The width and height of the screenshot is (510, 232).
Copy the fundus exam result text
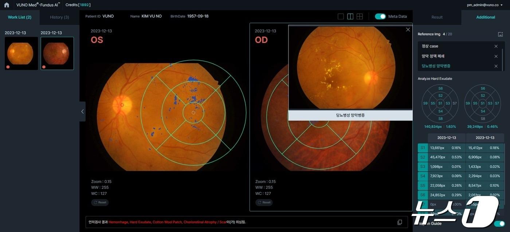coord(400,222)
